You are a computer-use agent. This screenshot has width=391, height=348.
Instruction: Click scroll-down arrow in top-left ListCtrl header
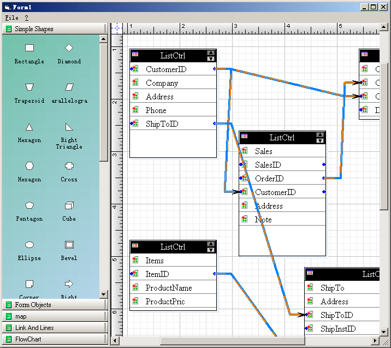tap(211, 58)
